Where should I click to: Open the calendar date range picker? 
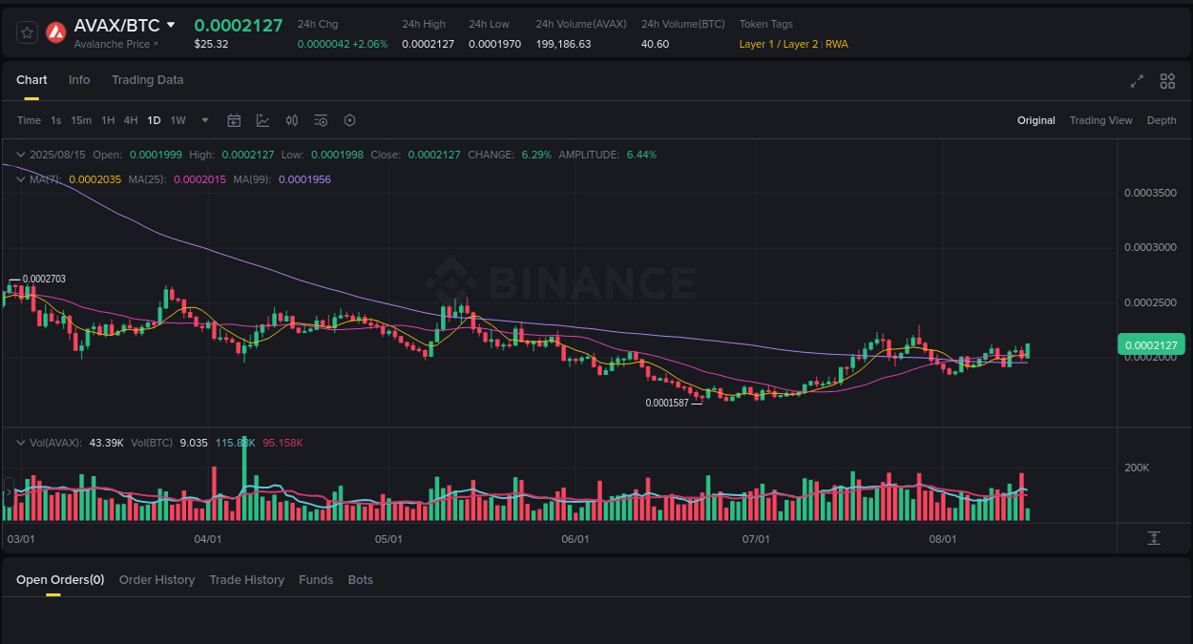(x=234, y=120)
